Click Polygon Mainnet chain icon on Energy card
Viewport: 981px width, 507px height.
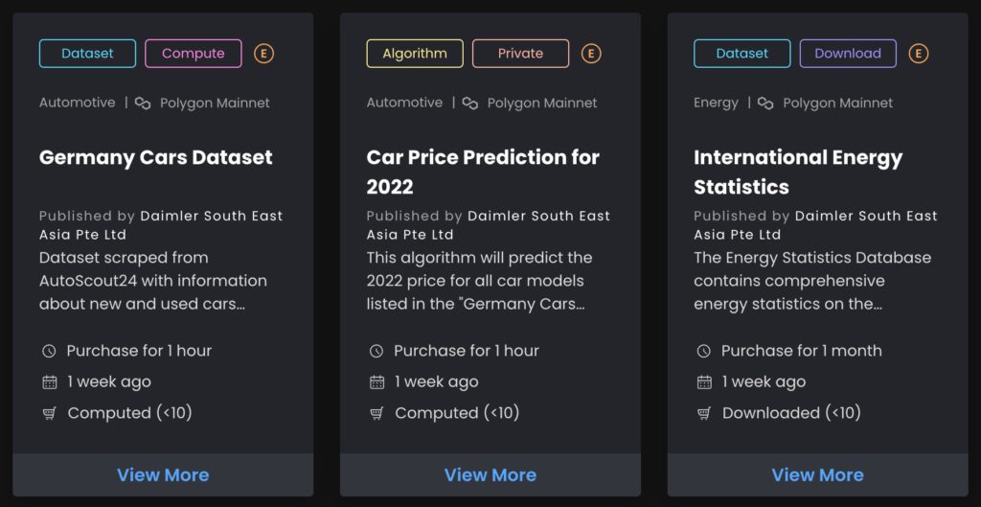tap(765, 103)
